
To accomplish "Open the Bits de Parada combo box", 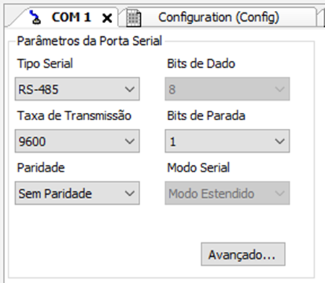I will [x=227, y=141].
